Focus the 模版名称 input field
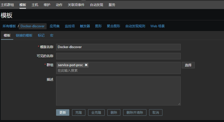 [x=118, y=47]
